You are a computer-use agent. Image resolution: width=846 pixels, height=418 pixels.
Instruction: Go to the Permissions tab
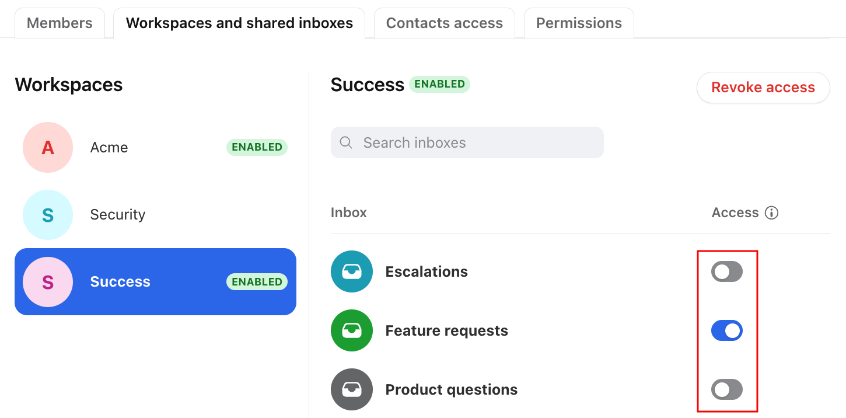(578, 23)
